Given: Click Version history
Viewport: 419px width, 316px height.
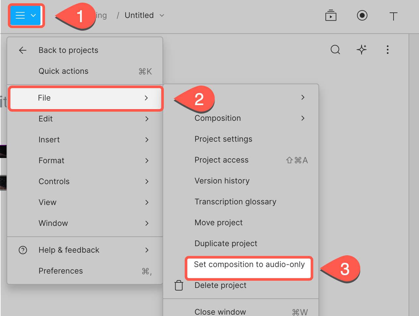Looking at the screenshot, I should click(x=222, y=181).
